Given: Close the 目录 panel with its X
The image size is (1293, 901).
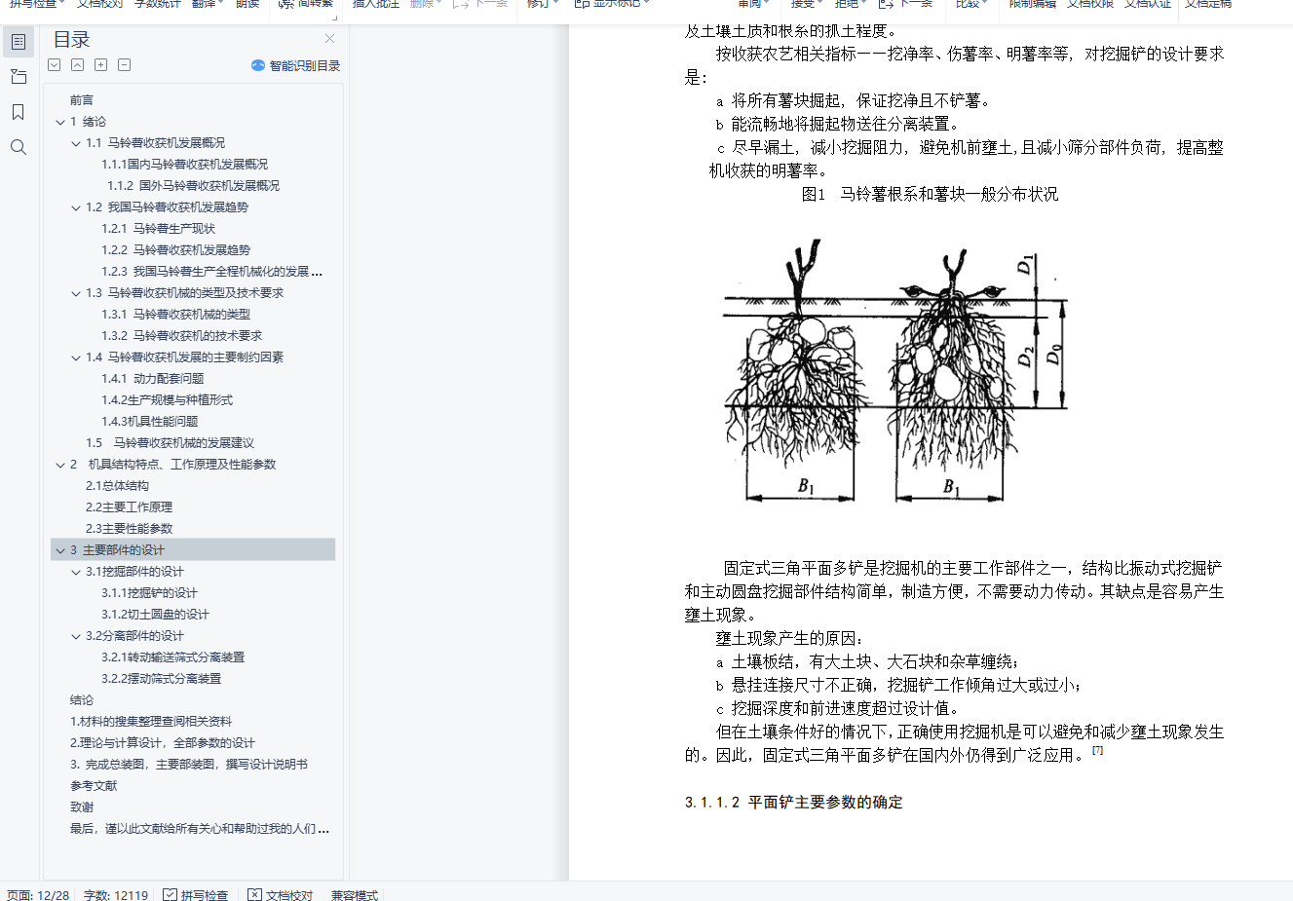Looking at the screenshot, I should [329, 39].
